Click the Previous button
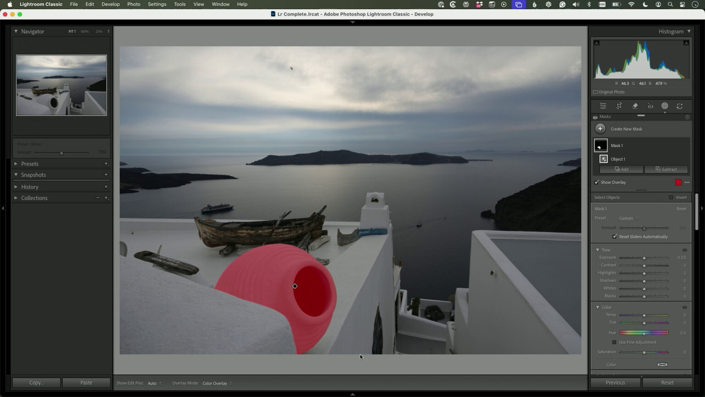This screenshot has width=705, height=397. [x=615, y=382]
